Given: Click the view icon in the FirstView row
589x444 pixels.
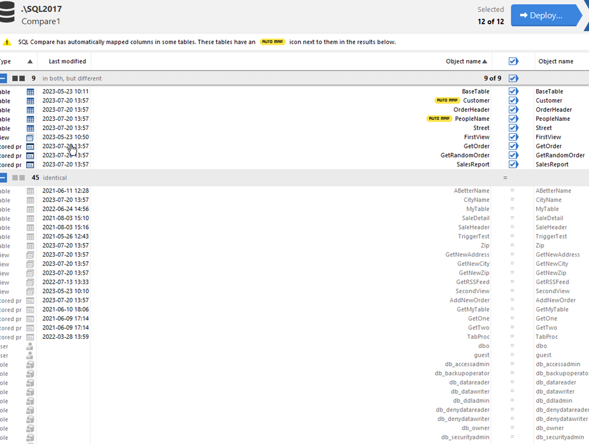Looking at the screenshot, I should click(x=31, y=137).
